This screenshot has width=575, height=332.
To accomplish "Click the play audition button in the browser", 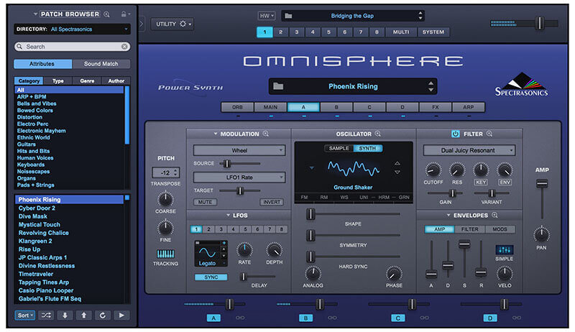I will tap(121, 315).
